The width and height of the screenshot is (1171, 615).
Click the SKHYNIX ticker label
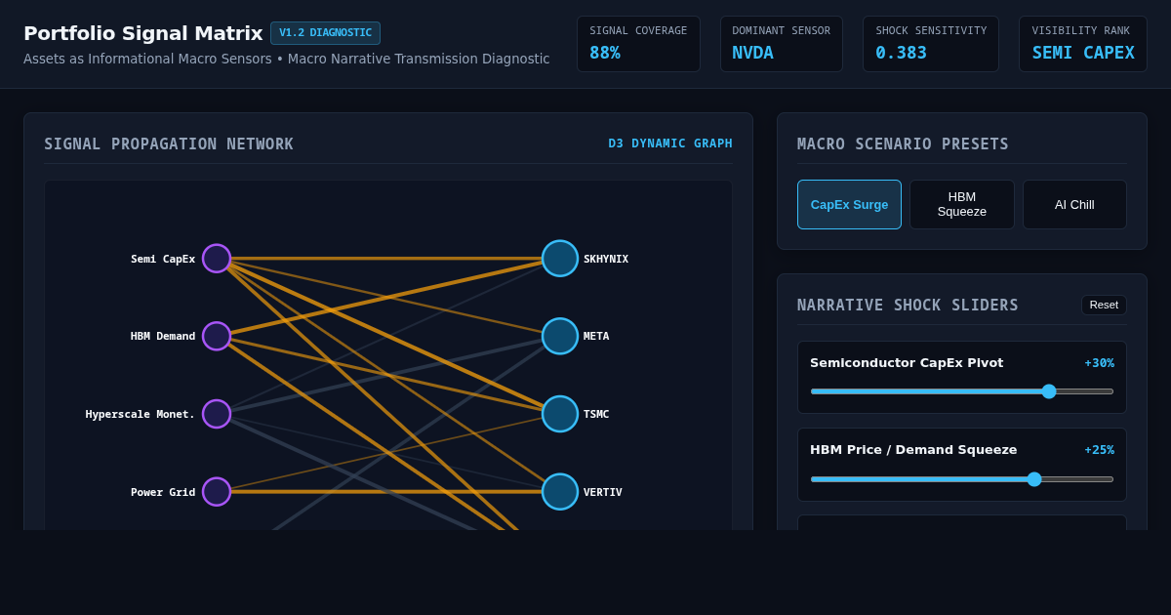point(606,259)
